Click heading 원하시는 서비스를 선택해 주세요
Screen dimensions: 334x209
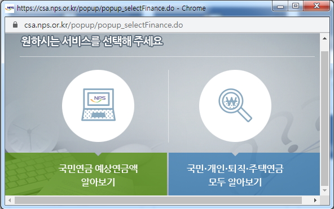(92, 41)
